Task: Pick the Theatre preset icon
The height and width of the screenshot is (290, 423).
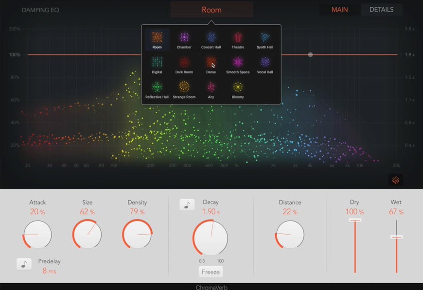Action: (238, 36)
